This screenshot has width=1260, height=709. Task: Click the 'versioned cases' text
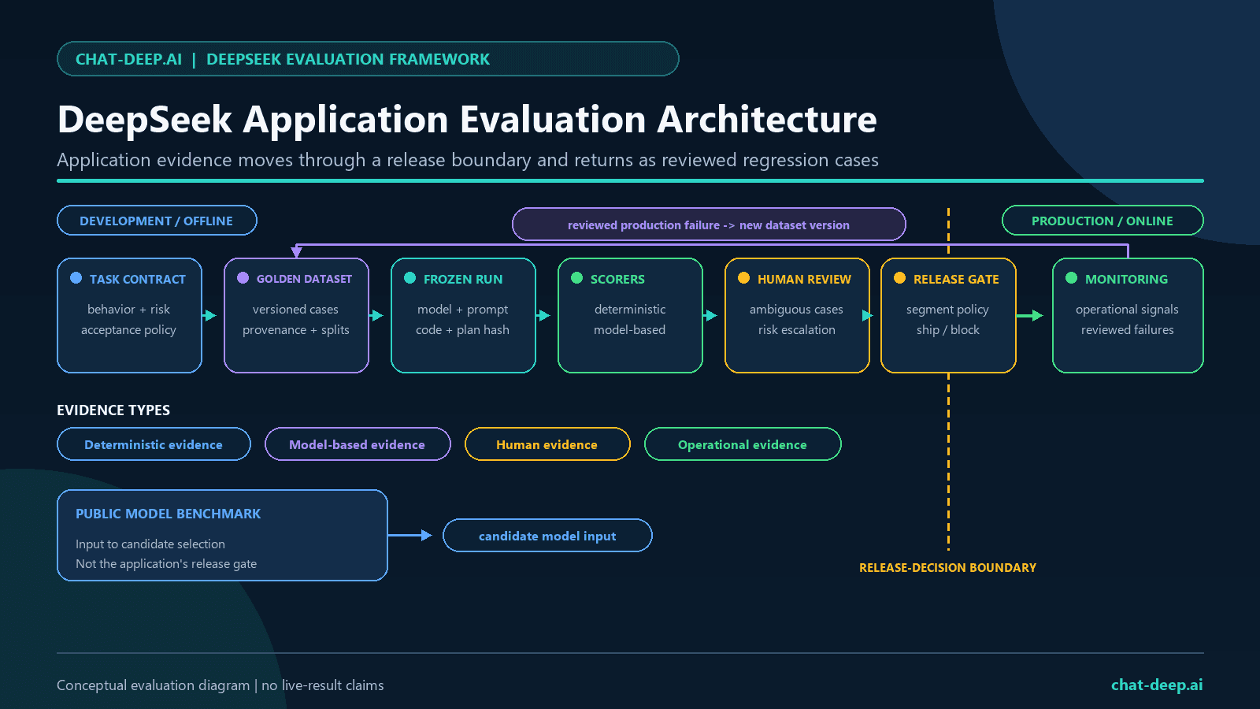tap(295, 310)
